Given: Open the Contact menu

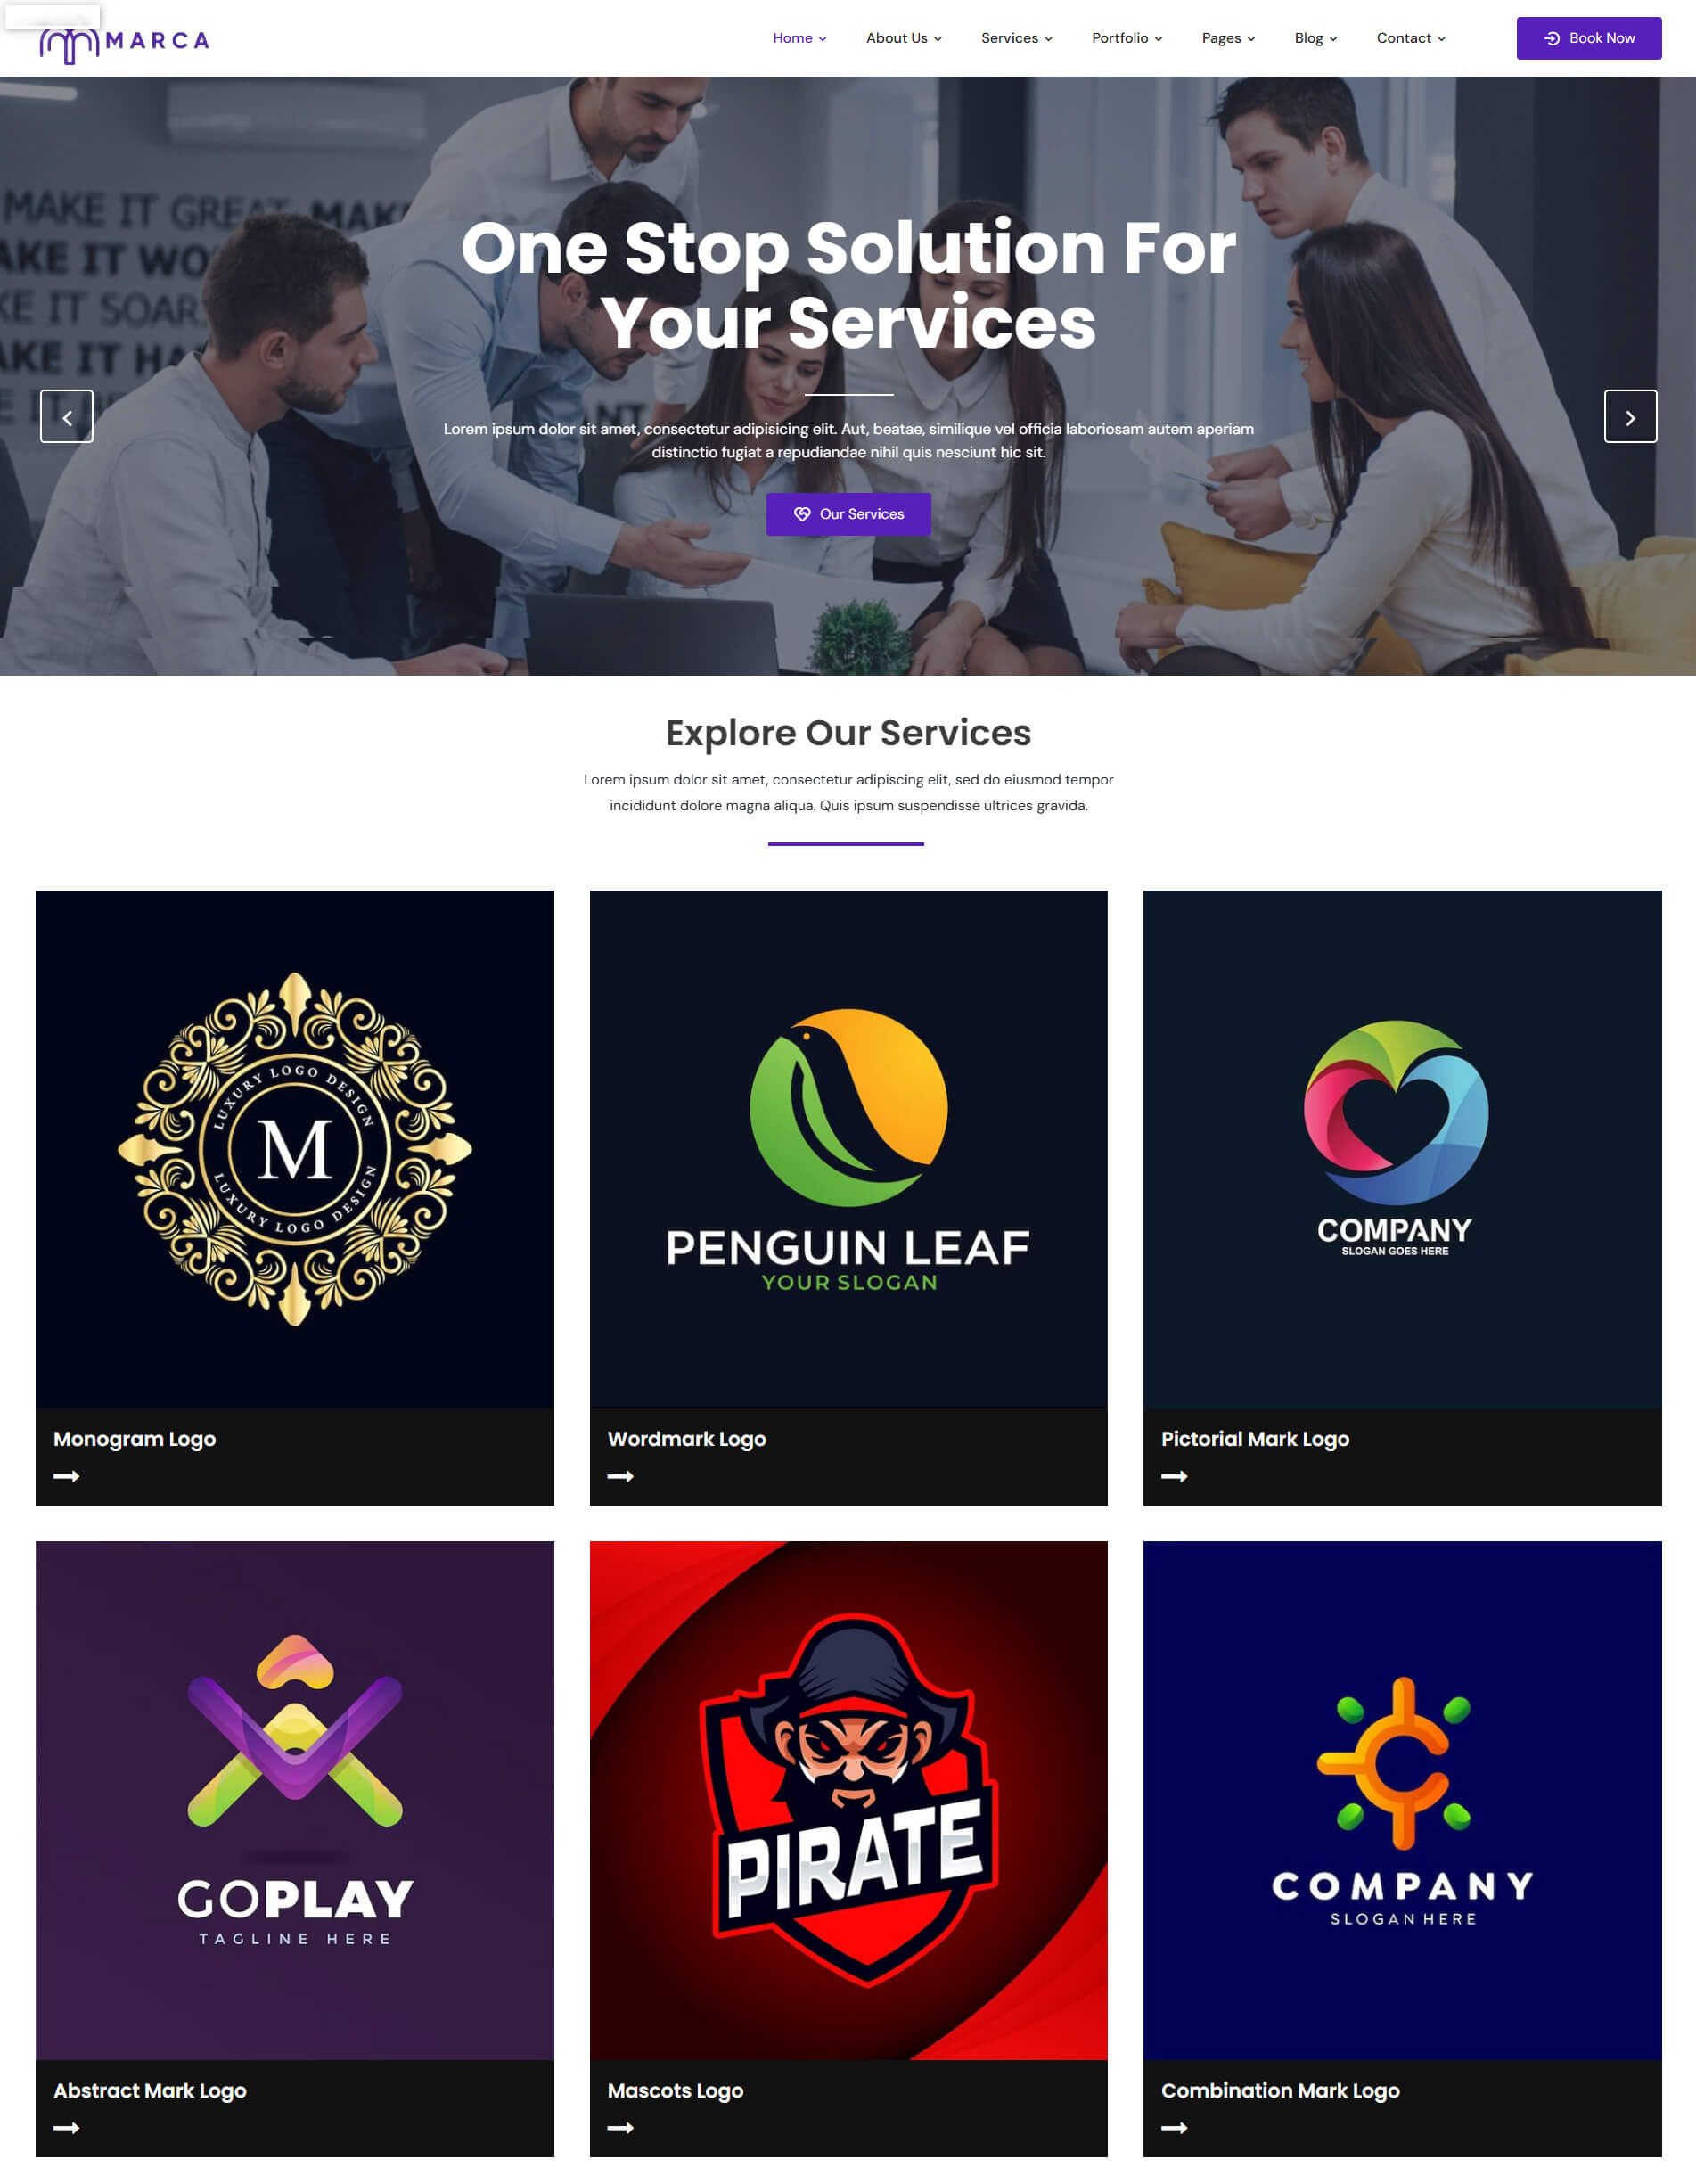Looking at the screenshot, I should [1410, 38].
